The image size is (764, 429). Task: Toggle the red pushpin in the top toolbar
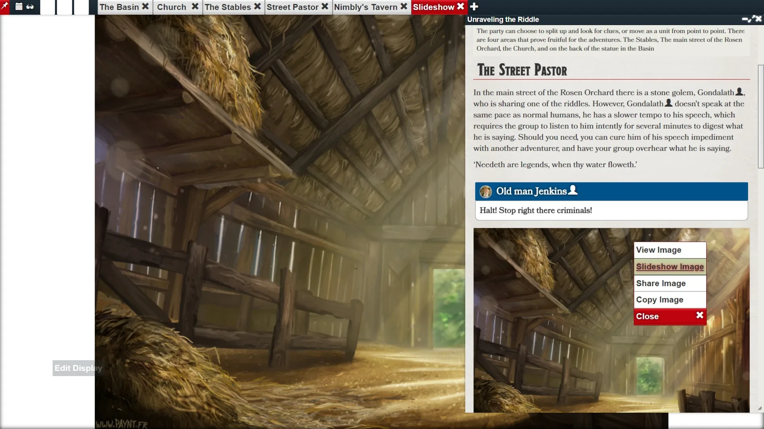point(6,6)
